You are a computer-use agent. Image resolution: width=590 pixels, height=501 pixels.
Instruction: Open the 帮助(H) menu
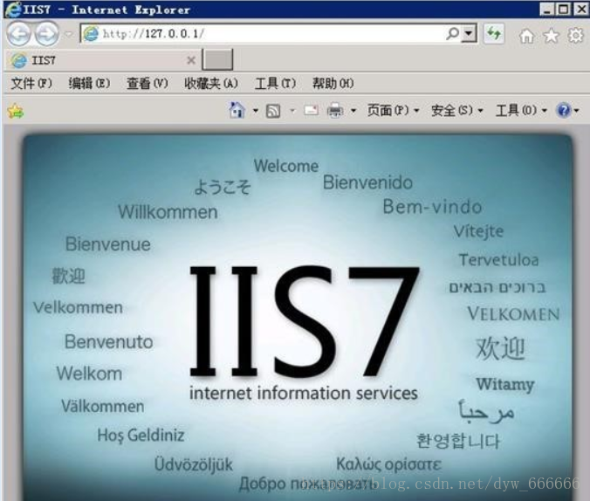click(x=333, y=83)
